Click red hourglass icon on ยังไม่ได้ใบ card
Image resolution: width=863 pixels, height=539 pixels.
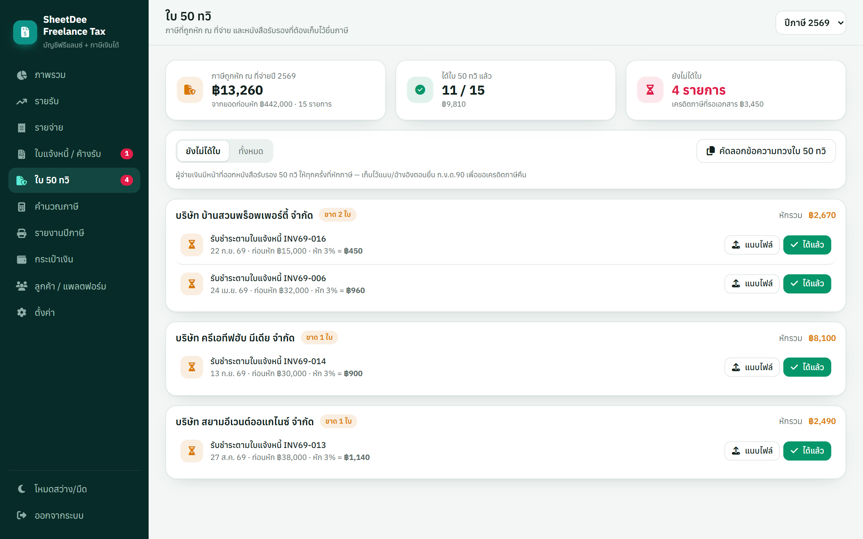650,90
